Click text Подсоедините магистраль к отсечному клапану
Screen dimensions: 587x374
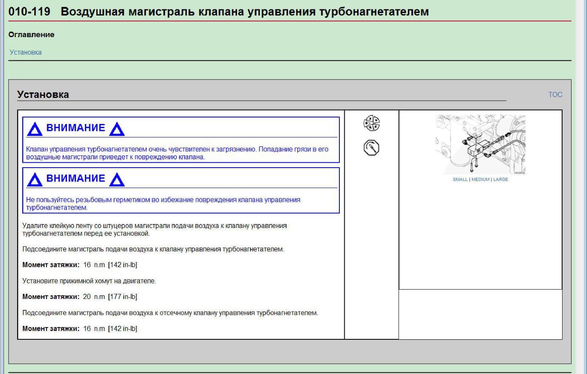(170, 313)
